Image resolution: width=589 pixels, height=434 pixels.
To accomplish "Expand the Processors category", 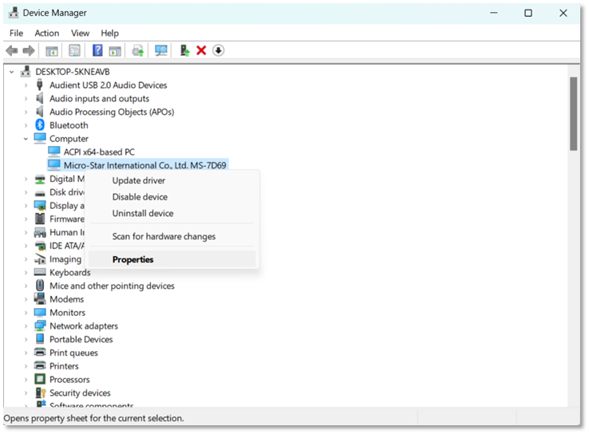I will point(26,380).
